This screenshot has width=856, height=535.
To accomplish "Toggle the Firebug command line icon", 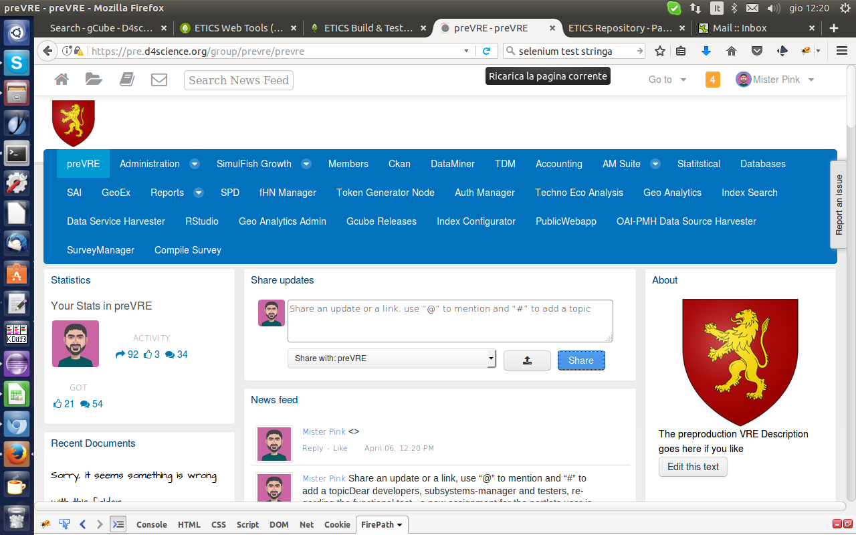I will tap(118, 524).
